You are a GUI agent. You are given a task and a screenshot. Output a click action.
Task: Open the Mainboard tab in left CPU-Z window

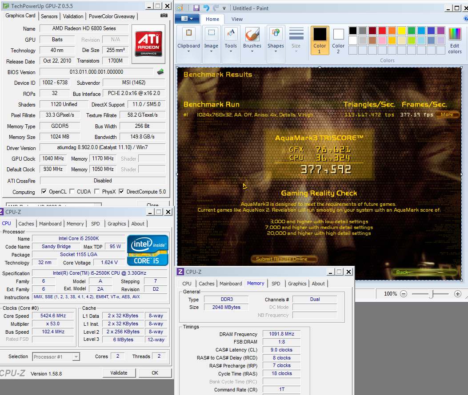click(50, 224)
